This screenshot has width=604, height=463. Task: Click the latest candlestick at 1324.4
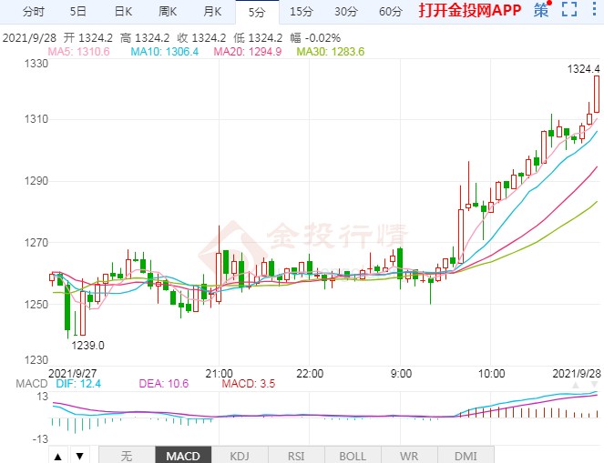click(596, 95)
